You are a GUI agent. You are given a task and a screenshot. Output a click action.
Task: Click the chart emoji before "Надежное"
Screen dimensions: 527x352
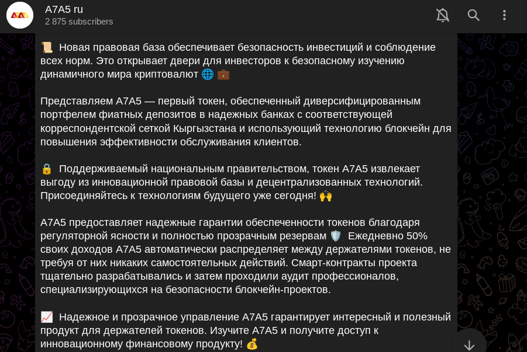click(47, 317)
